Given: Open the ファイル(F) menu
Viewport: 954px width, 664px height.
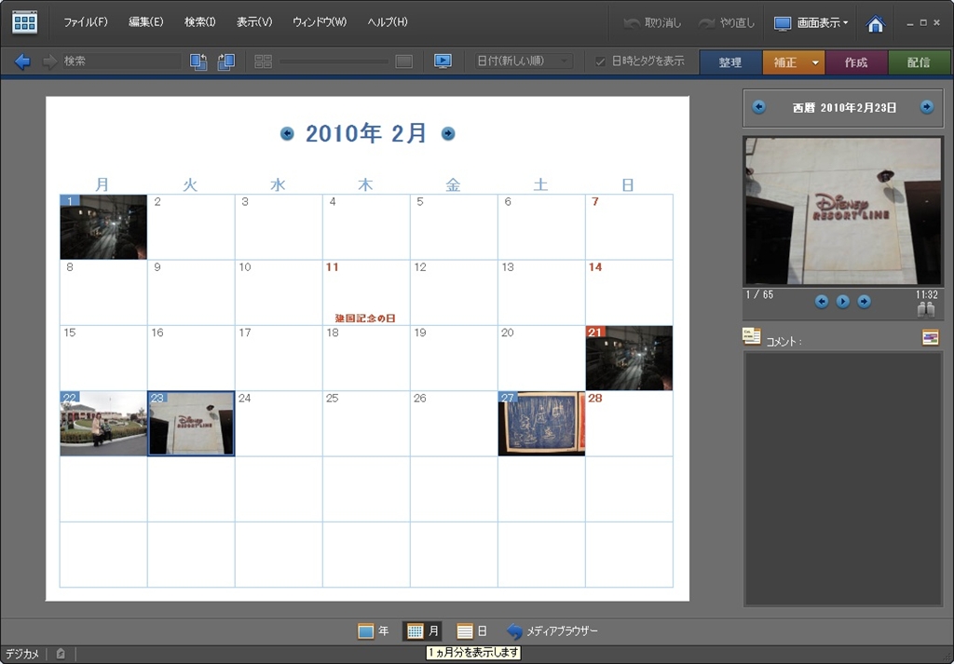Looking at the screenshot, I should (85, 22).
